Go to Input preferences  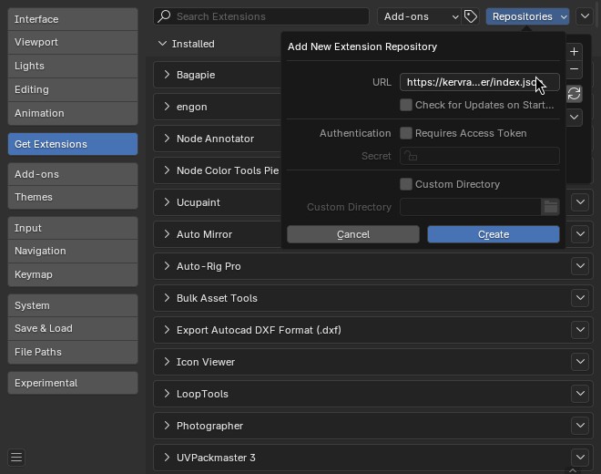[73, 228]
